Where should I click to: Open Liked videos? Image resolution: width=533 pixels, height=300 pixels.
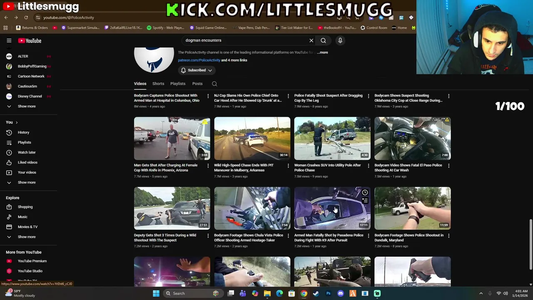pyautogui.click(x=27, y=162)
